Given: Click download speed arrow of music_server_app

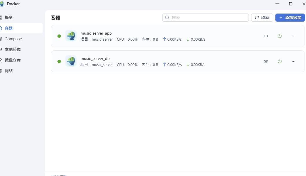Looking at the screenshot, I should coord(188,39).
